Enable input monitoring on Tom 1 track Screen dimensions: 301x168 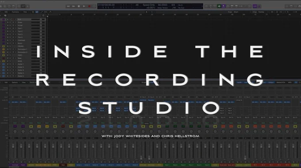tap(15, 28)
